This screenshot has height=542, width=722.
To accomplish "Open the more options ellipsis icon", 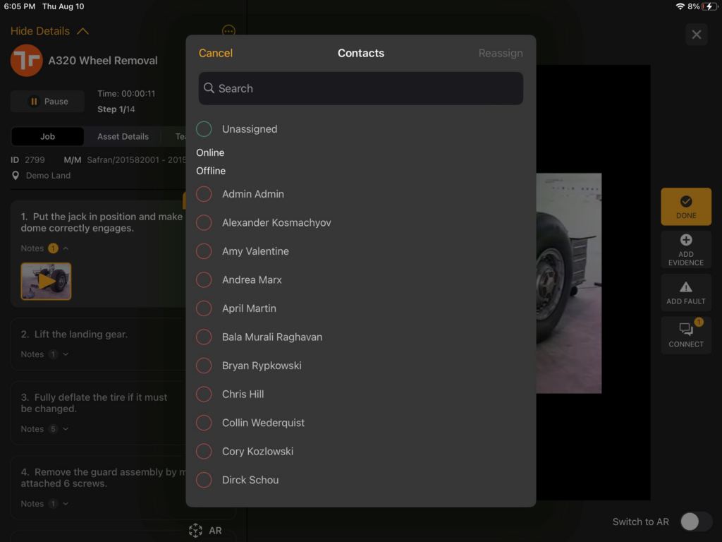I will [x=228, y=31].
